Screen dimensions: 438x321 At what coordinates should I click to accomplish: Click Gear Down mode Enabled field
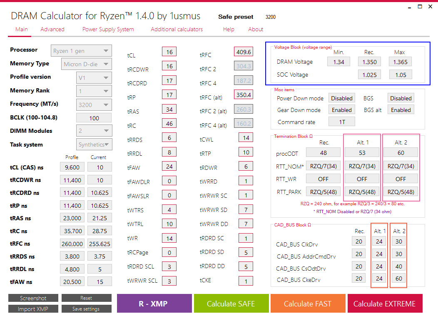pyautogui.click(x=342, y=110)
